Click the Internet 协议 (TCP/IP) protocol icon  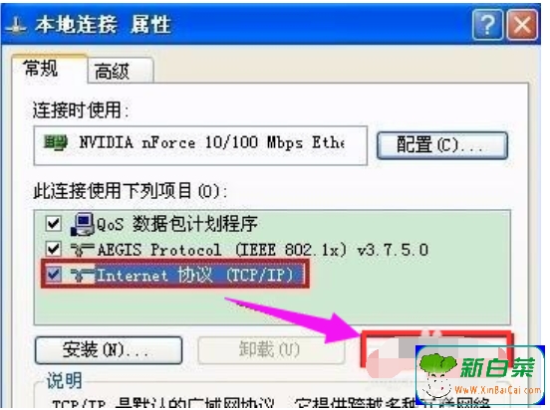pyautogui.click(x=83, y=276)
